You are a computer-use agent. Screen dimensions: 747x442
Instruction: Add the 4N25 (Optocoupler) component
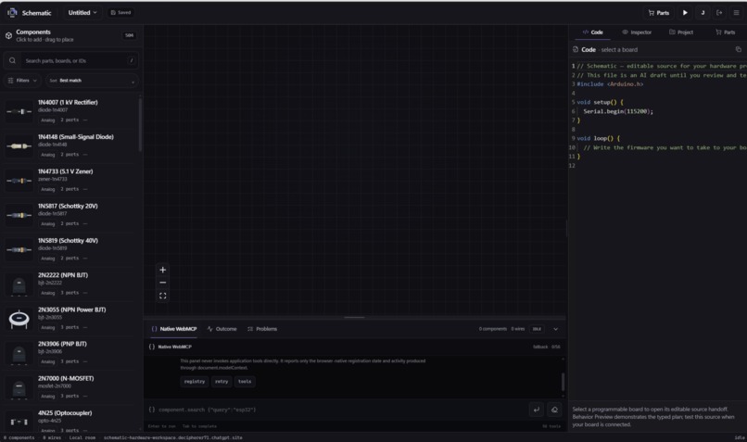[x=71, y=420]
